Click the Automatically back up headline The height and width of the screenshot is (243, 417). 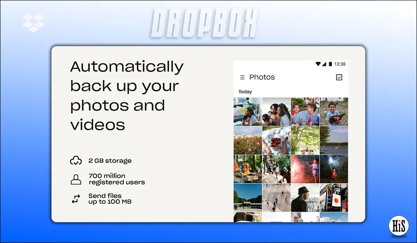click(x=127, y=95)
